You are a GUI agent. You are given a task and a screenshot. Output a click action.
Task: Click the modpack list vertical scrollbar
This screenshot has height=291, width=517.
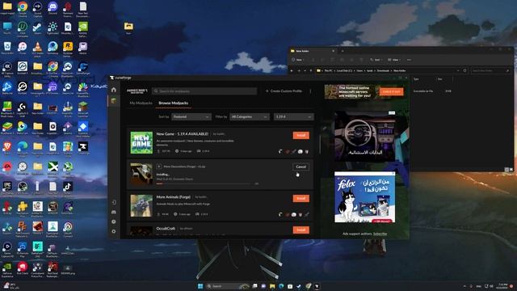320,144
